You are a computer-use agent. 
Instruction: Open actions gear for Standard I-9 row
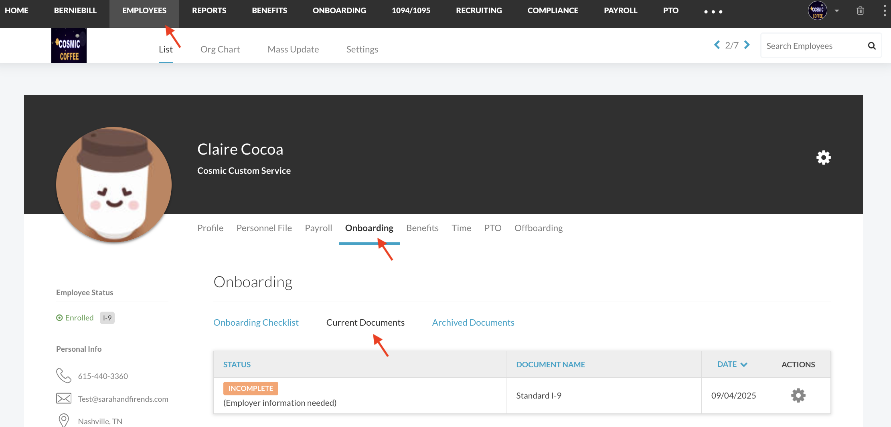[798, 395]
